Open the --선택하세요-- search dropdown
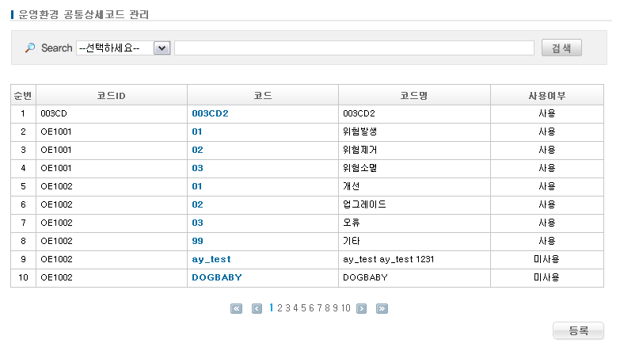Screen dimensions: 620x351 click(124, 48)
